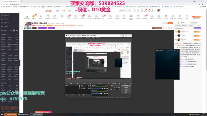207x116 pixels.
Task: Click the crossed-eye hide icon in toolbar
Action: pyautogui.click(x=180, y=16)
